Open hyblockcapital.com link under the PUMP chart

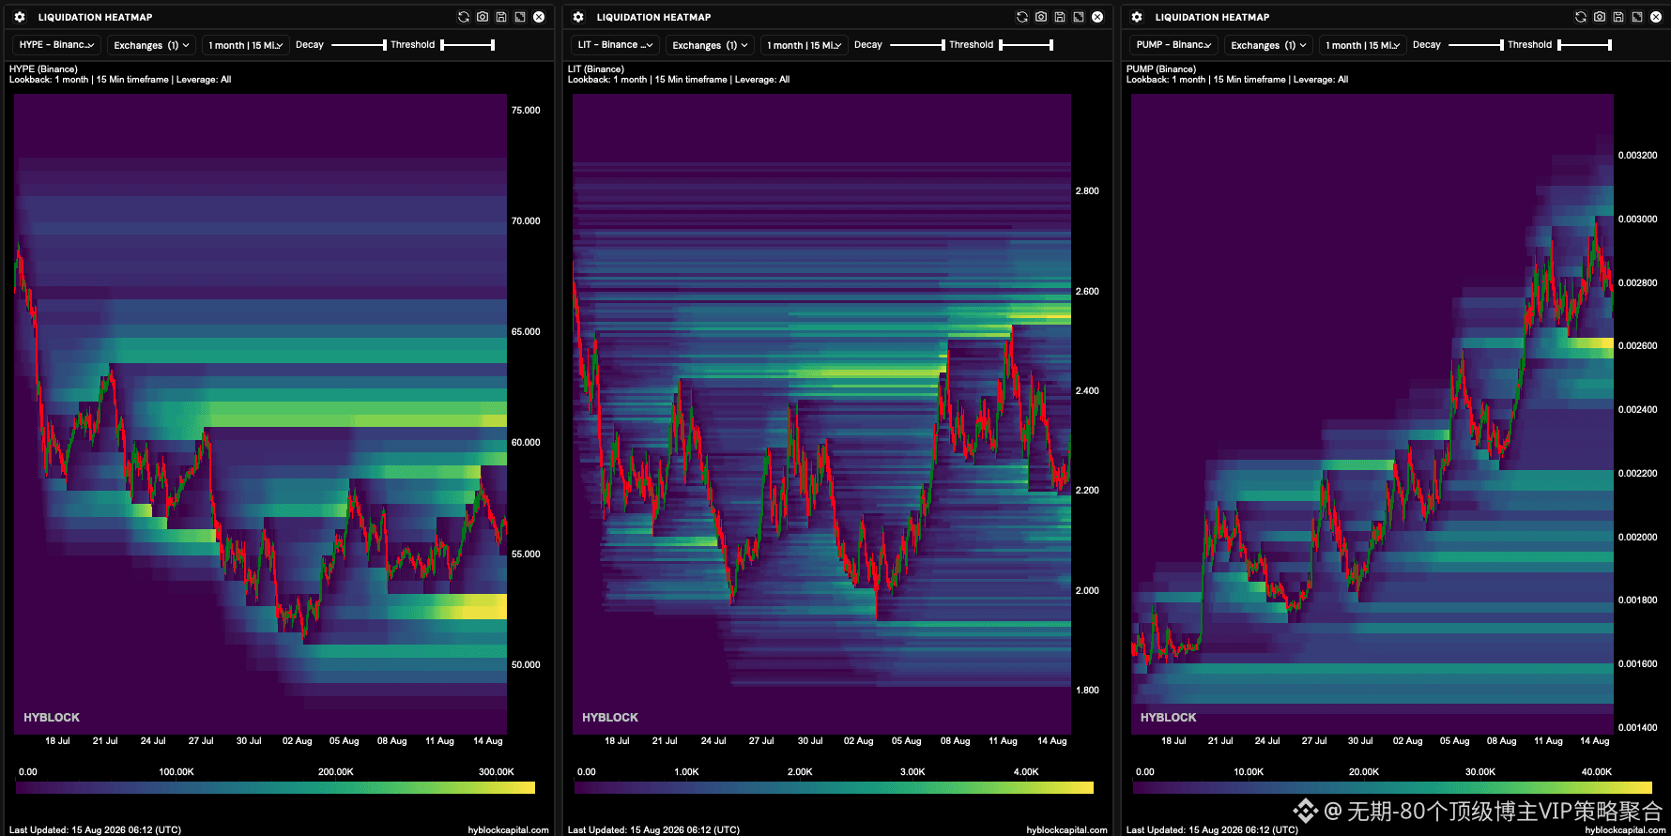(x=1625, y=829)
